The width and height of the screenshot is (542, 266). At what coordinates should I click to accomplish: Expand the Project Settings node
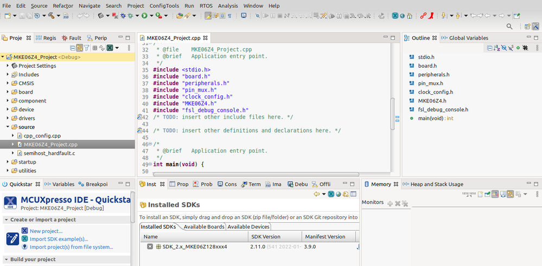click(x=8, y=66)
